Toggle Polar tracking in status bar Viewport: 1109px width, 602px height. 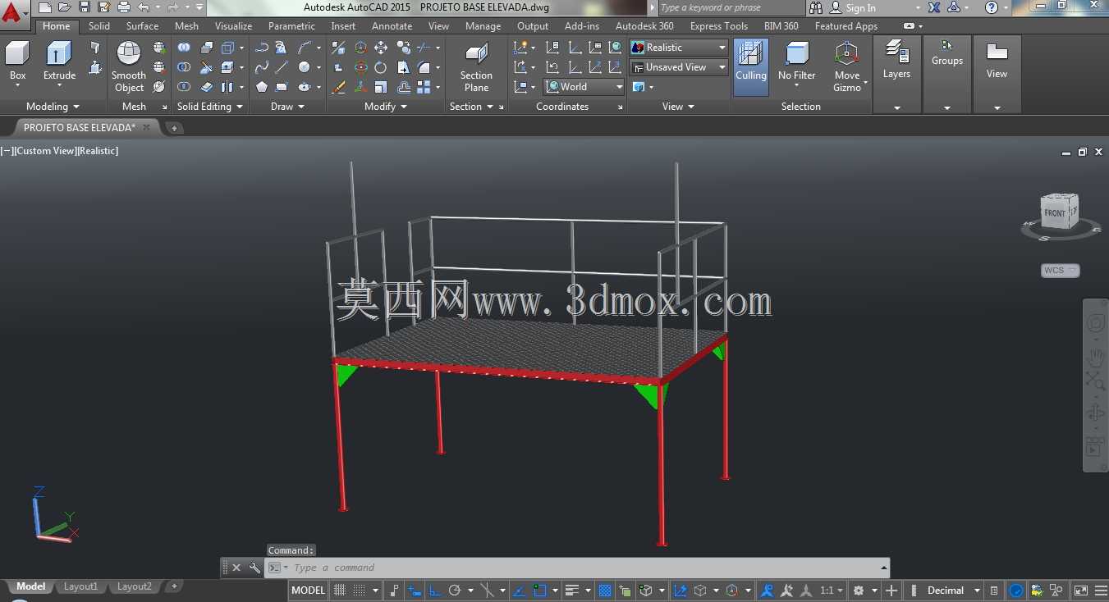pyautogui.click(x=455, y=591)
